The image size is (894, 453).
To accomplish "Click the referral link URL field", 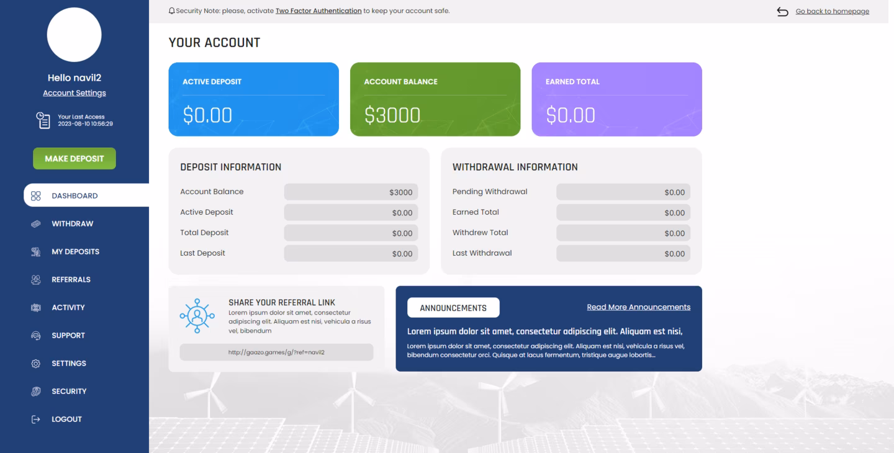I will [x=276, y=352].
